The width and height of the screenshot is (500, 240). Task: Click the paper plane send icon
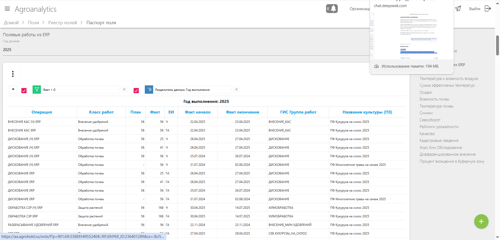click(458, 9)
